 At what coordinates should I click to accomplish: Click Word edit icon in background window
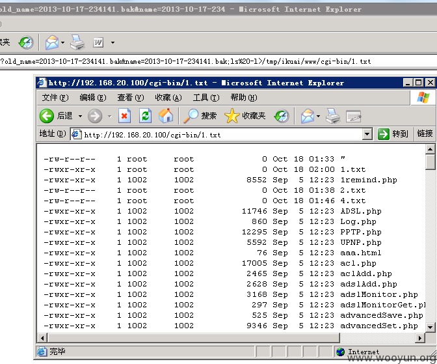(98, 43)
